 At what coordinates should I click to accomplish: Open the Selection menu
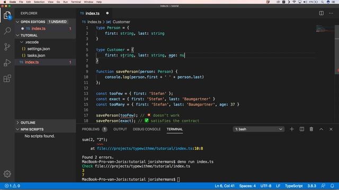click(x=39, y=2)
